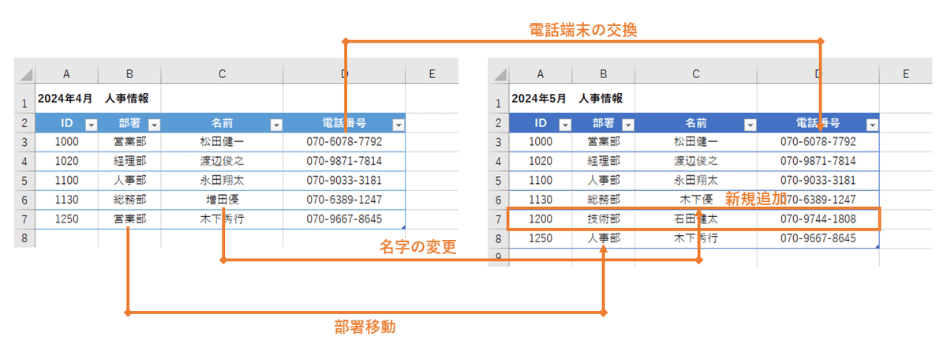
Task: Open 部署 filter dropdown in May sheet
Action: tap(627, 124)
